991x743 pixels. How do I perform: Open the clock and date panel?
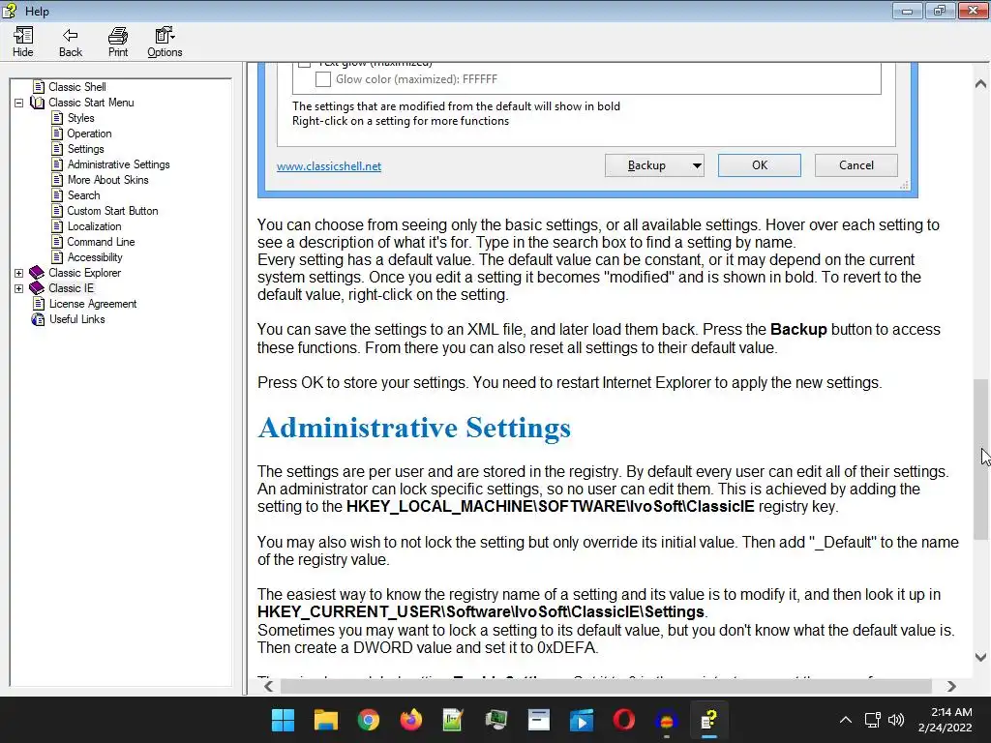[945, 720]
